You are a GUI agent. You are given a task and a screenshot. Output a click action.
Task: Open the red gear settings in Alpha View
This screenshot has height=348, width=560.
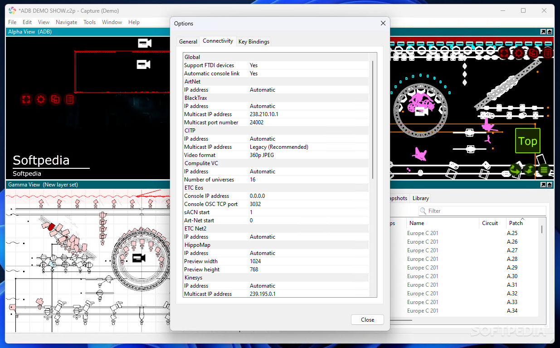pyautogui.click(x=41, y=99)
